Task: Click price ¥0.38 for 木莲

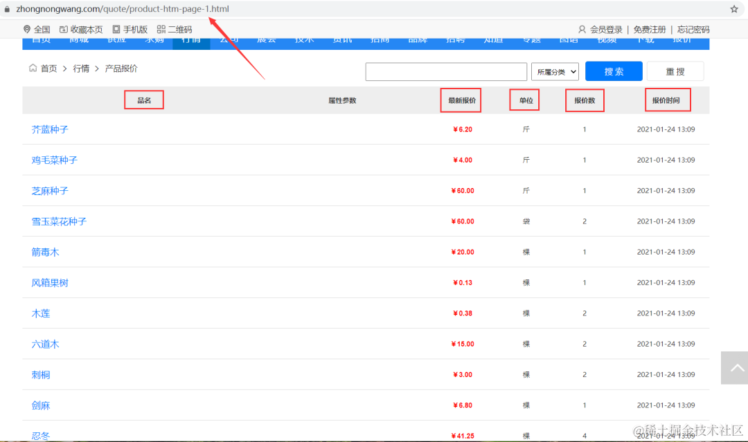Action: (x=462, y=313)
